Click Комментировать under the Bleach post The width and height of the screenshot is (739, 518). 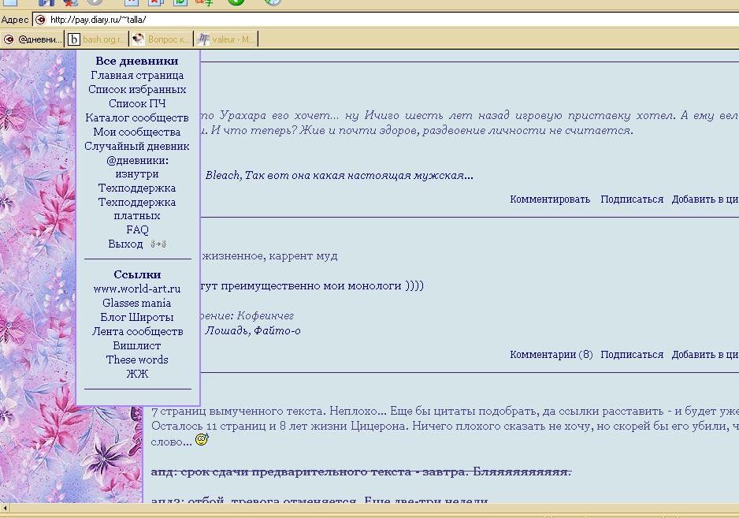tap(550, 199)
